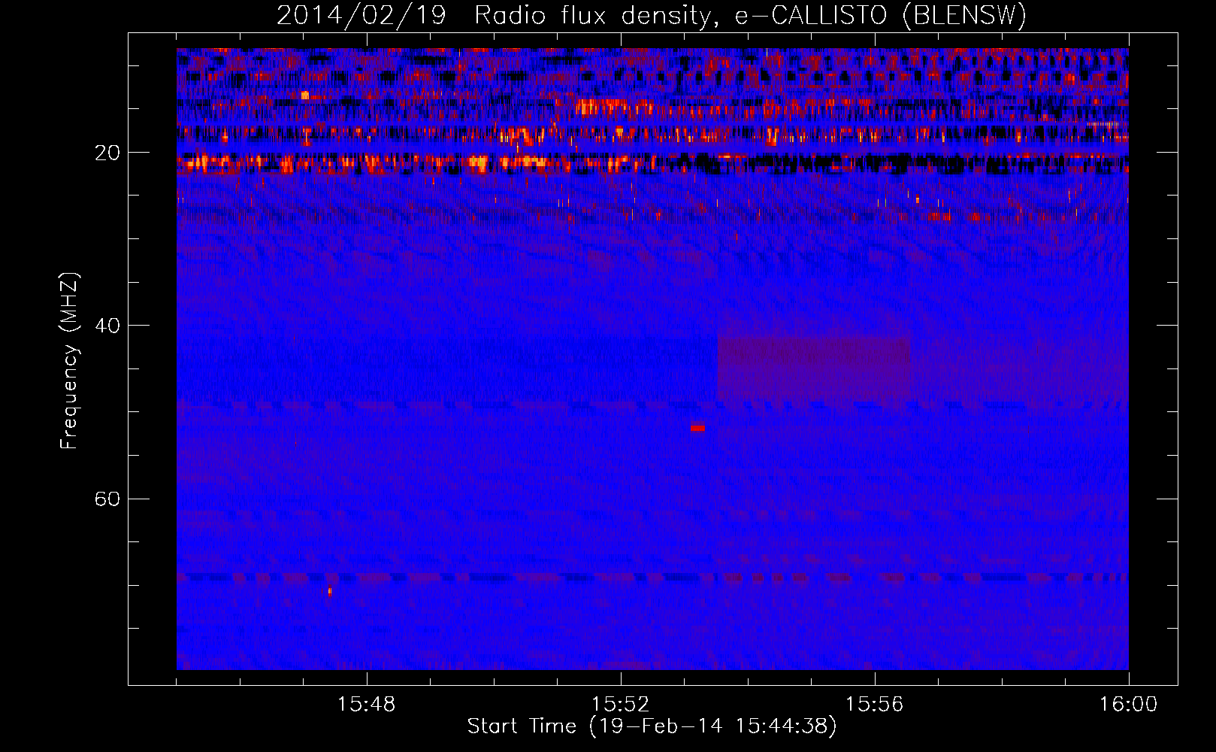Click the 15:48 time tick label
The image size is (1216, 752).
pyautogui.click(x=366, y=705)
